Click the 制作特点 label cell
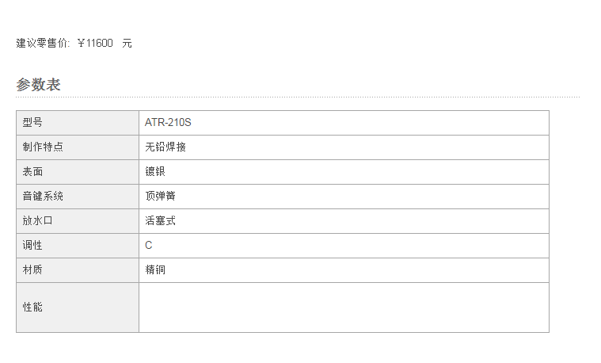Image resolution: width=601 pixels, height=363 pixels. [78, 147]
